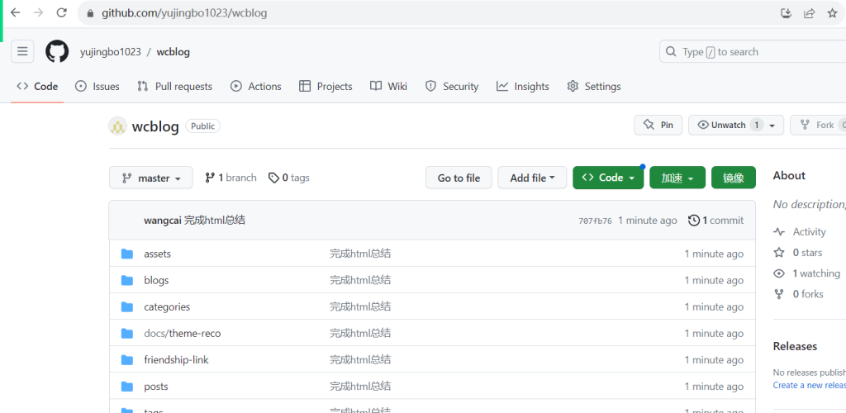Open the 1 commit history link

click(716, 220)
